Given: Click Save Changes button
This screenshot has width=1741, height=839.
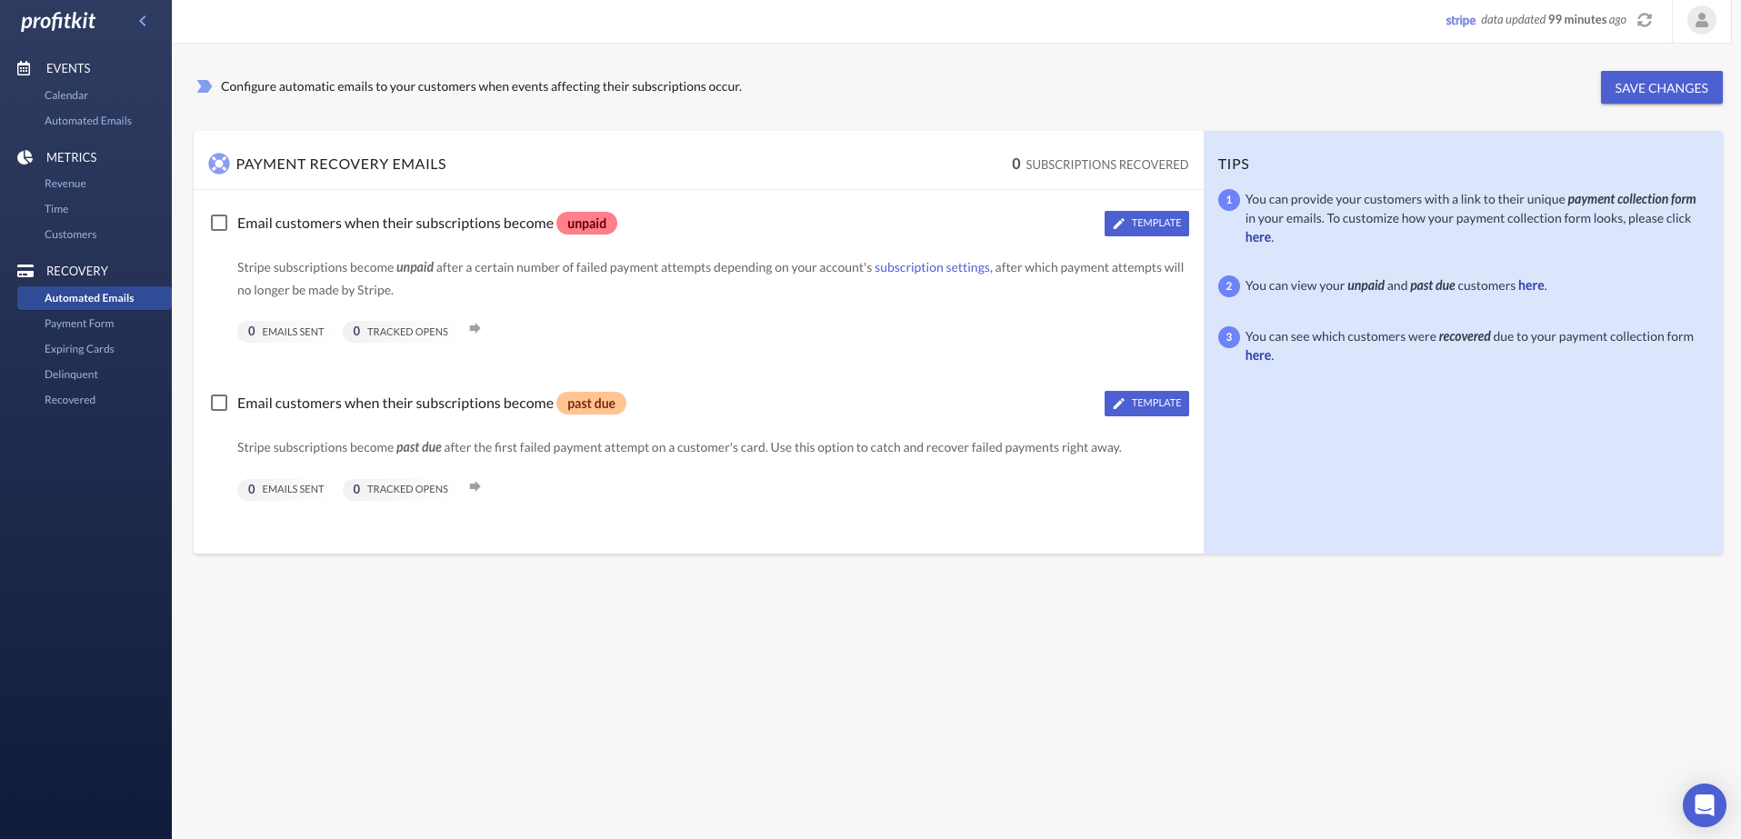Looking at the screenshot, I should click(x=1661, y=87).
